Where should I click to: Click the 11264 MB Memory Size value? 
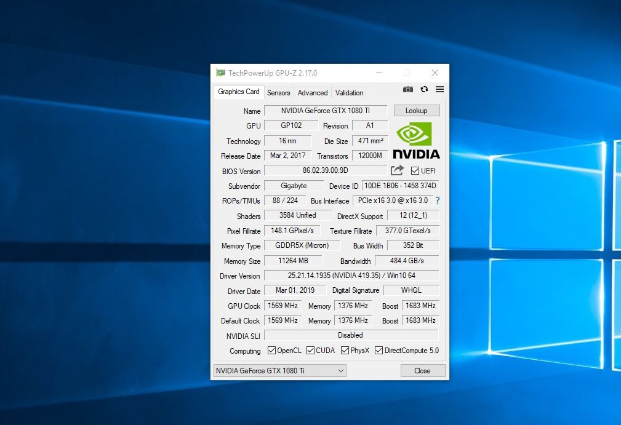(293, 261)
